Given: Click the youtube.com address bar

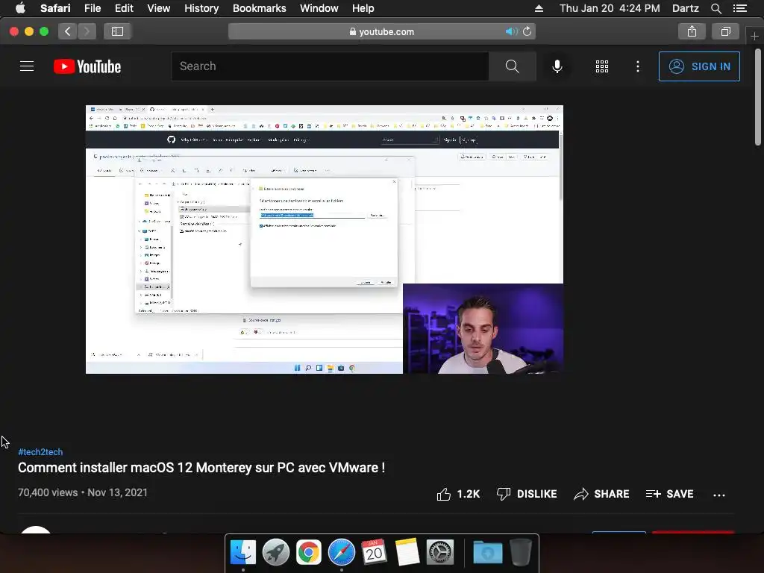Looking at the screenshot, I should click(x=382, y=31).
